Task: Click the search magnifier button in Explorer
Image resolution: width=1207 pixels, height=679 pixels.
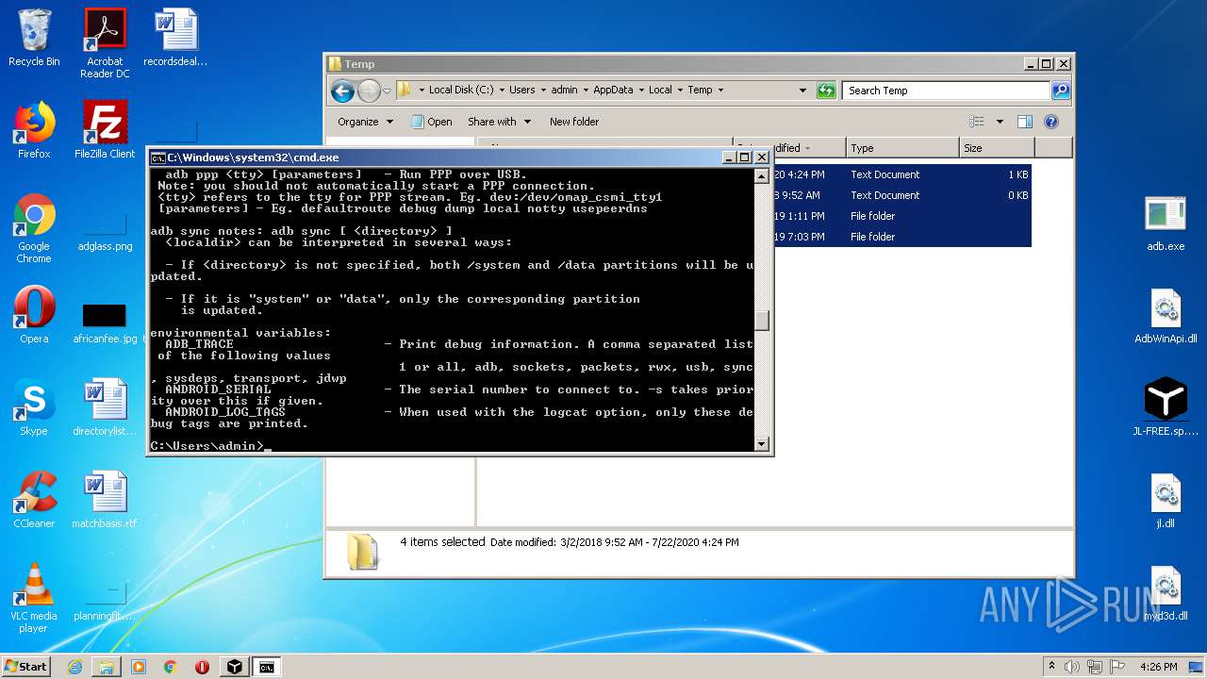Action: pos(1061,91)
